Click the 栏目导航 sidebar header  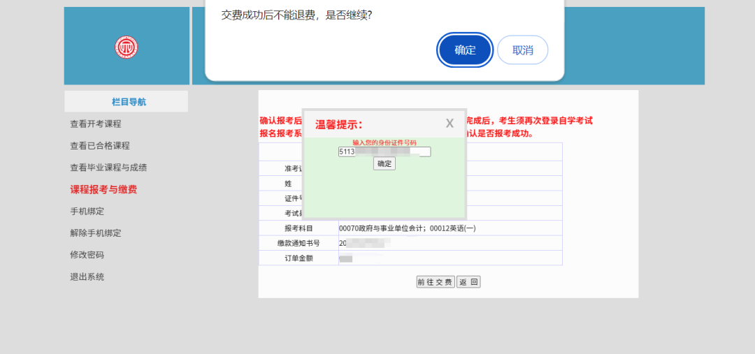point(127,102)
